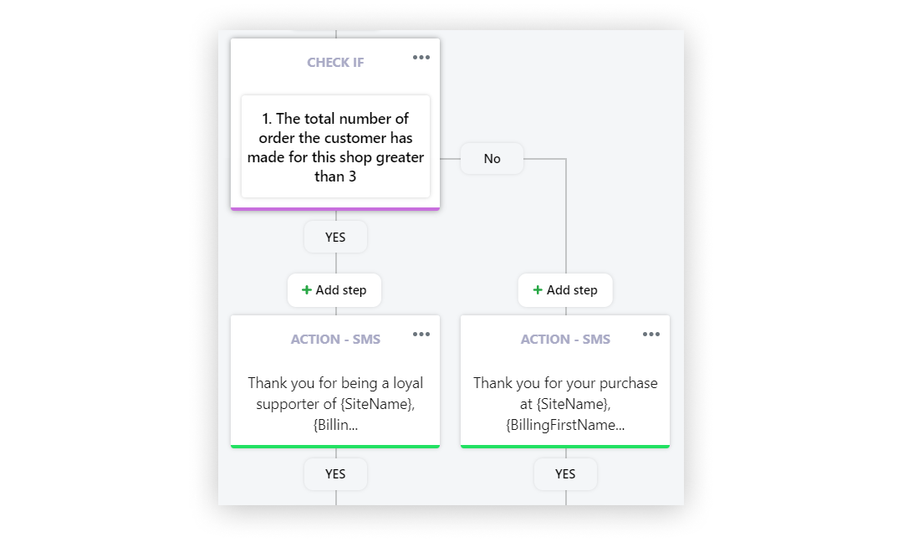This screenshot has height=542, width=903.
Task: Add a step below the CHECK IF YES label
Action: (x=334, y=290)
